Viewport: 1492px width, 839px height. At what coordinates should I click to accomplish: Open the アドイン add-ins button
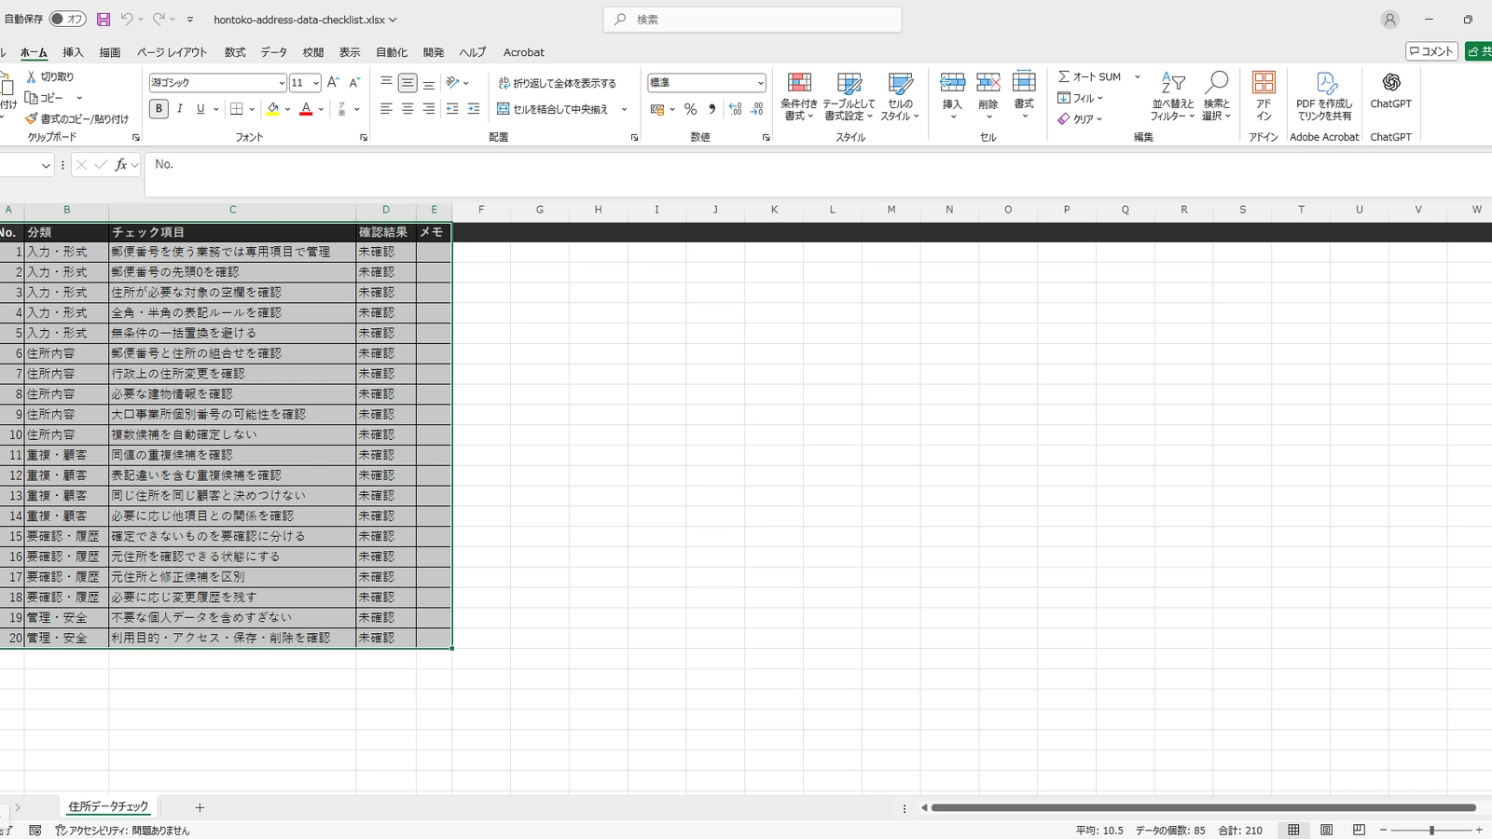click(x=1264, y=96)
